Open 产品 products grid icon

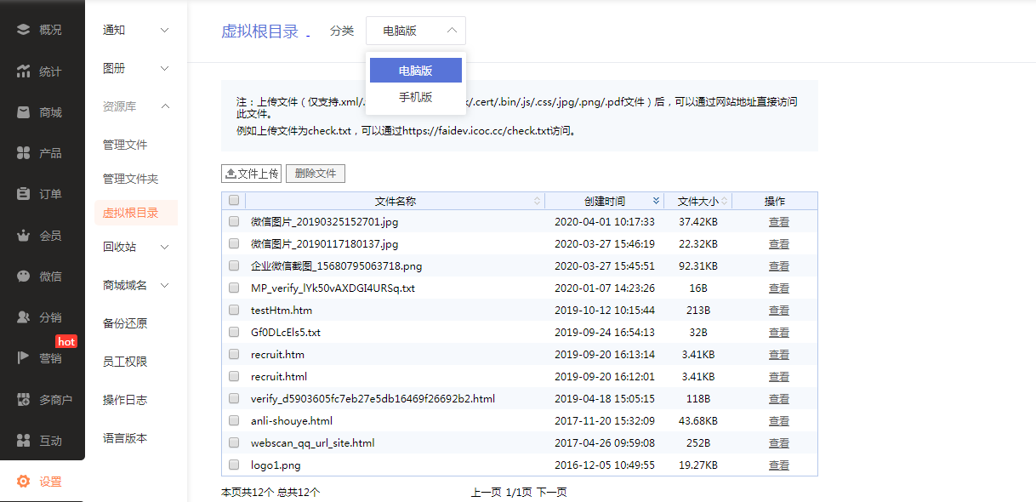24,153
